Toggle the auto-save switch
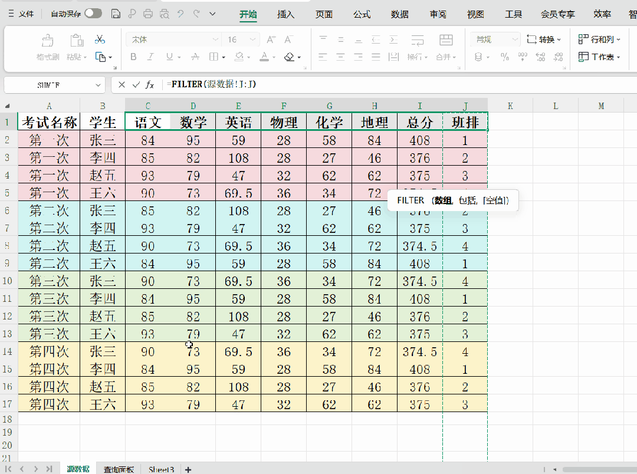Screen dimensions: 637x474 pos(93,14)
